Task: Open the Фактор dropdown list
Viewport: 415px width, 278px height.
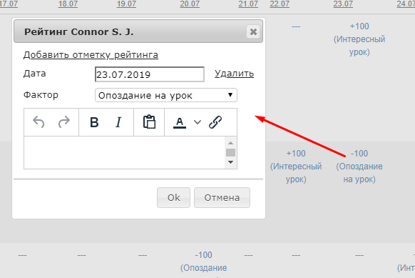Action: (x=166, y=95)
